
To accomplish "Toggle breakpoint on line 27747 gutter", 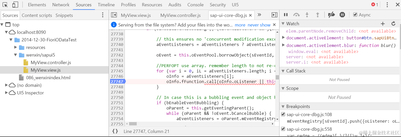I will tap(118, 81).
